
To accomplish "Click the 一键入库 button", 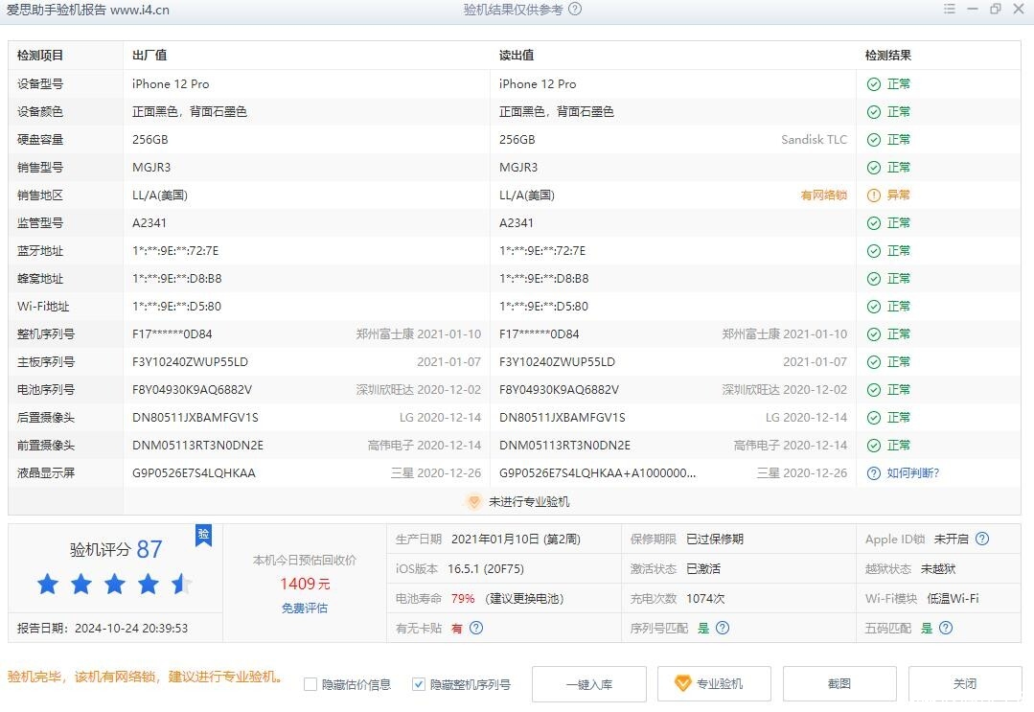I will (x=589, y=684).
